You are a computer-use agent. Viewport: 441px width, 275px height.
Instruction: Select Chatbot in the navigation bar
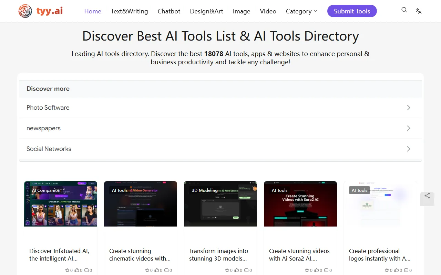tap(169, 11)
